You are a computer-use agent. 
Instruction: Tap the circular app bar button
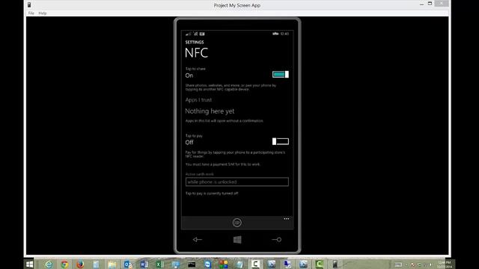tap(237, 223)
